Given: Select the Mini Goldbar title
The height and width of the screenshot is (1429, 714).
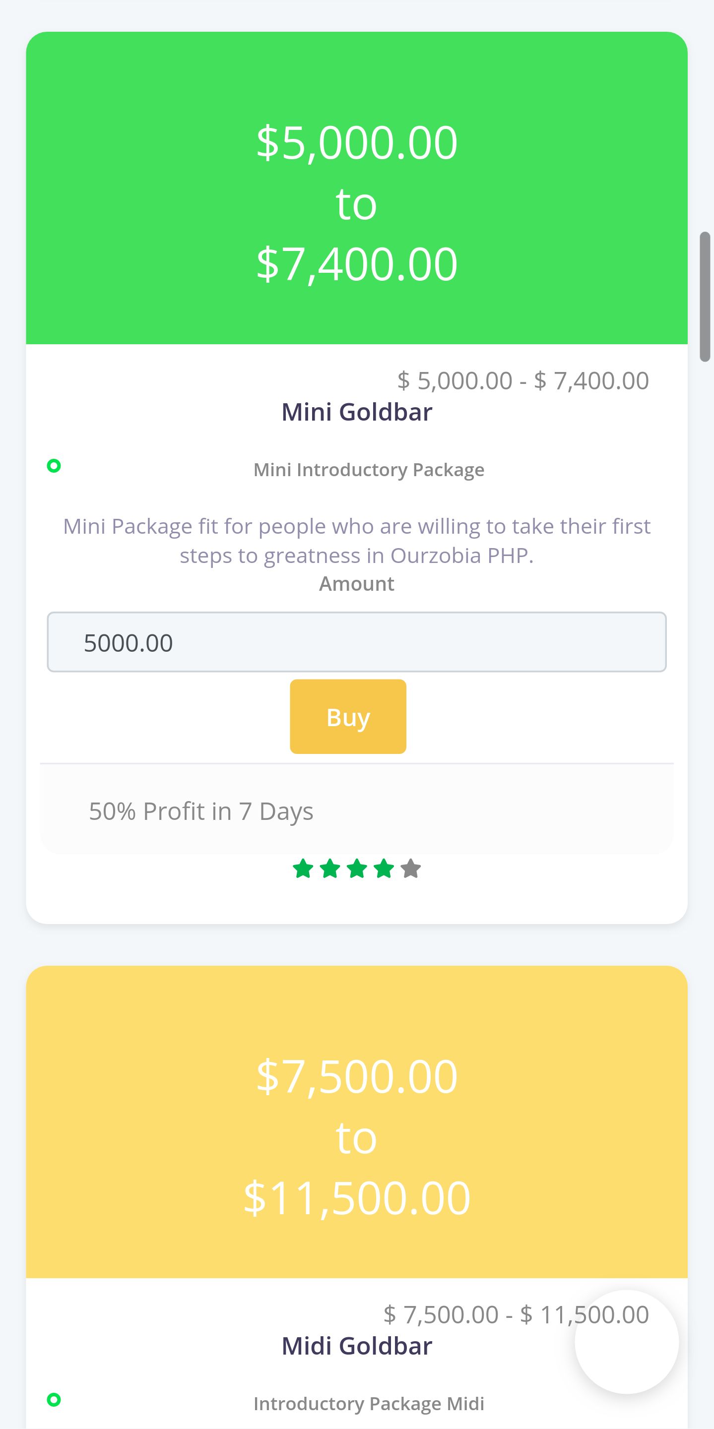Looking at the screenshot, I should pos(357,412).
